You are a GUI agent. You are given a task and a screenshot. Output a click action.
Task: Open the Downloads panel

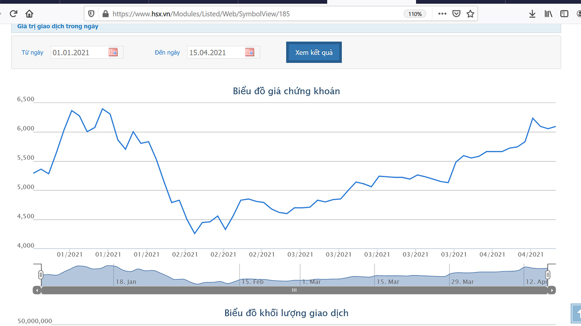pyautogui.click(x=532, y=14)
